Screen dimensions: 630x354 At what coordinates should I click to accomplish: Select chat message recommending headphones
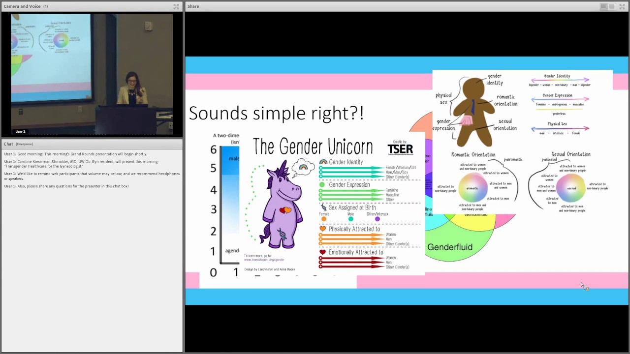(92, 176)
